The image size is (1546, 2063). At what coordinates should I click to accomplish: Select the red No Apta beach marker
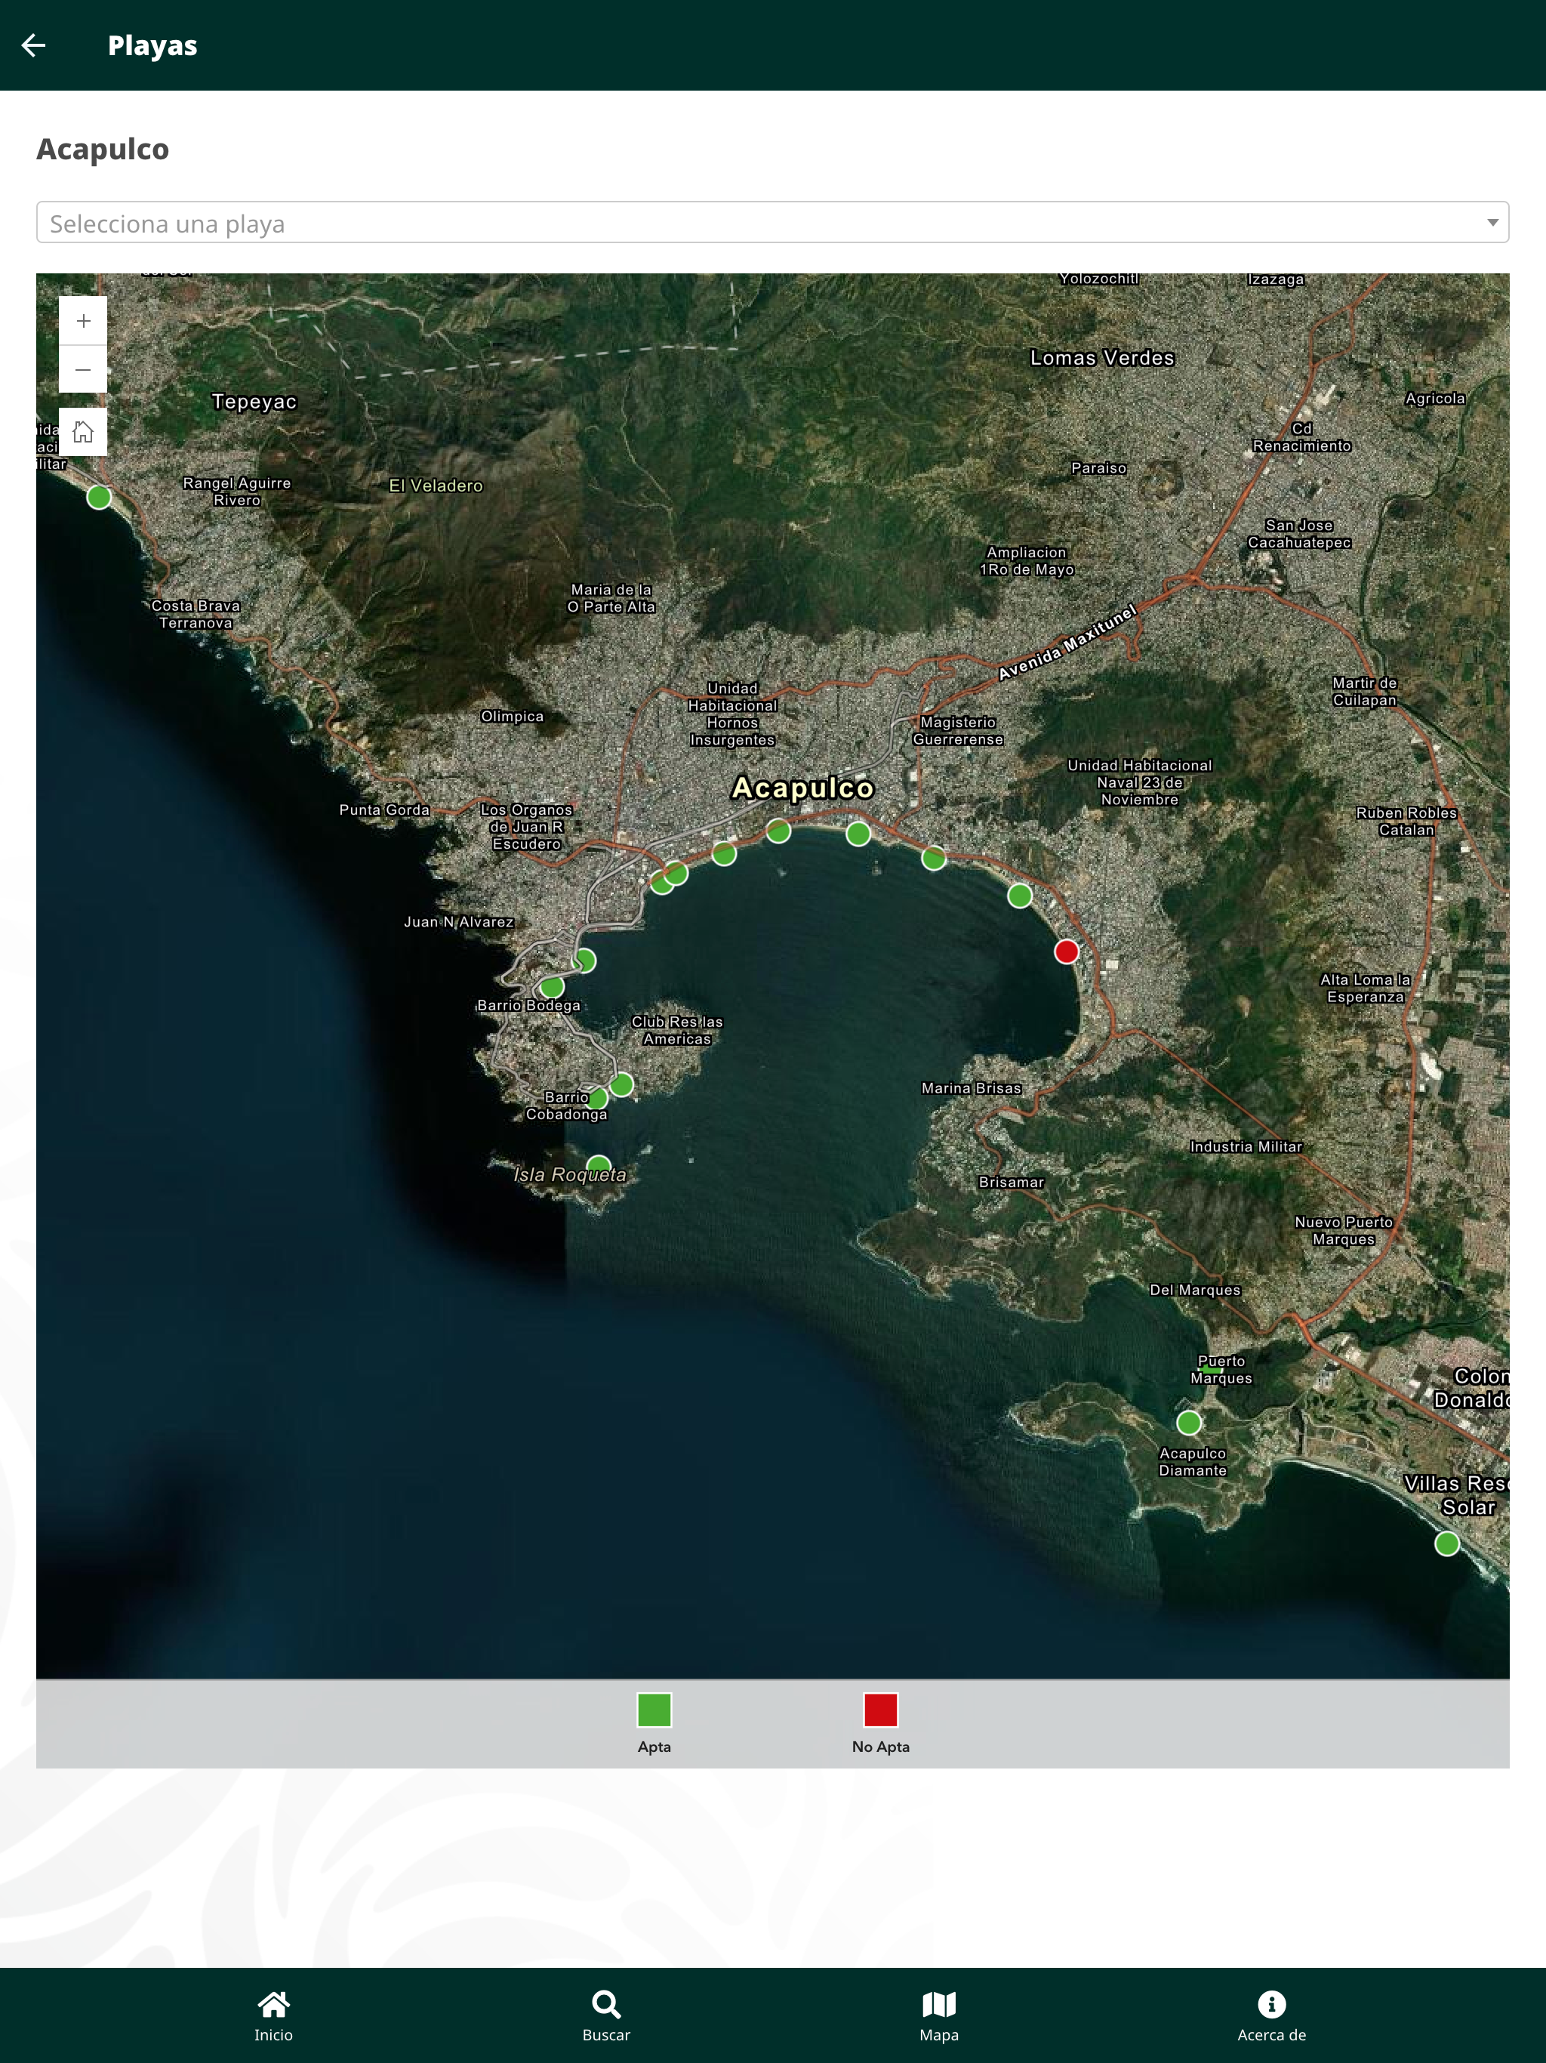1067,951
